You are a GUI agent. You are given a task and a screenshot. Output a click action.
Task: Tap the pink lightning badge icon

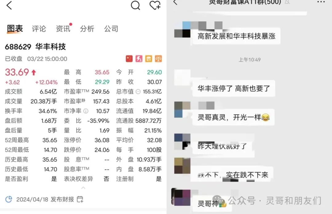(x=139, y=59)
